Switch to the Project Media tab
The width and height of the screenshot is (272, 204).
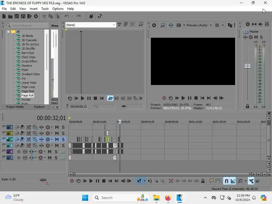coord(15,107)
